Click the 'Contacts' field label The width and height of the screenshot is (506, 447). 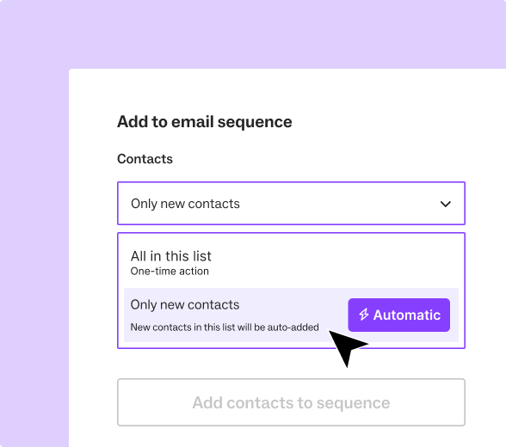click(145, 159)
